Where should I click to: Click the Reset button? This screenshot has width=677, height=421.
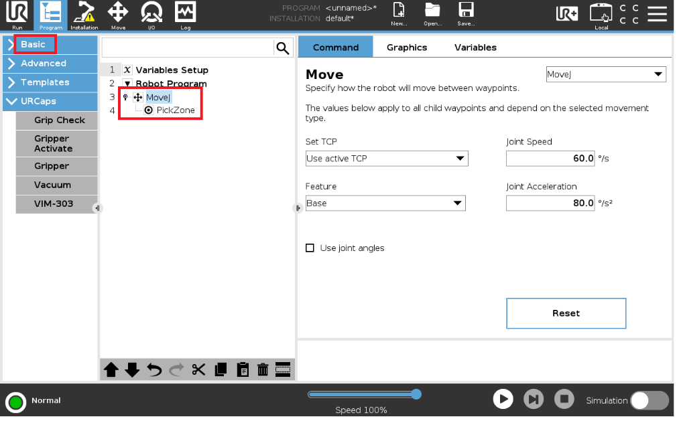point(566,314)
